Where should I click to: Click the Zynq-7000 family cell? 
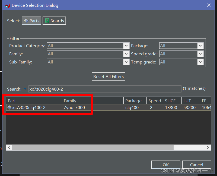point(74,107)
